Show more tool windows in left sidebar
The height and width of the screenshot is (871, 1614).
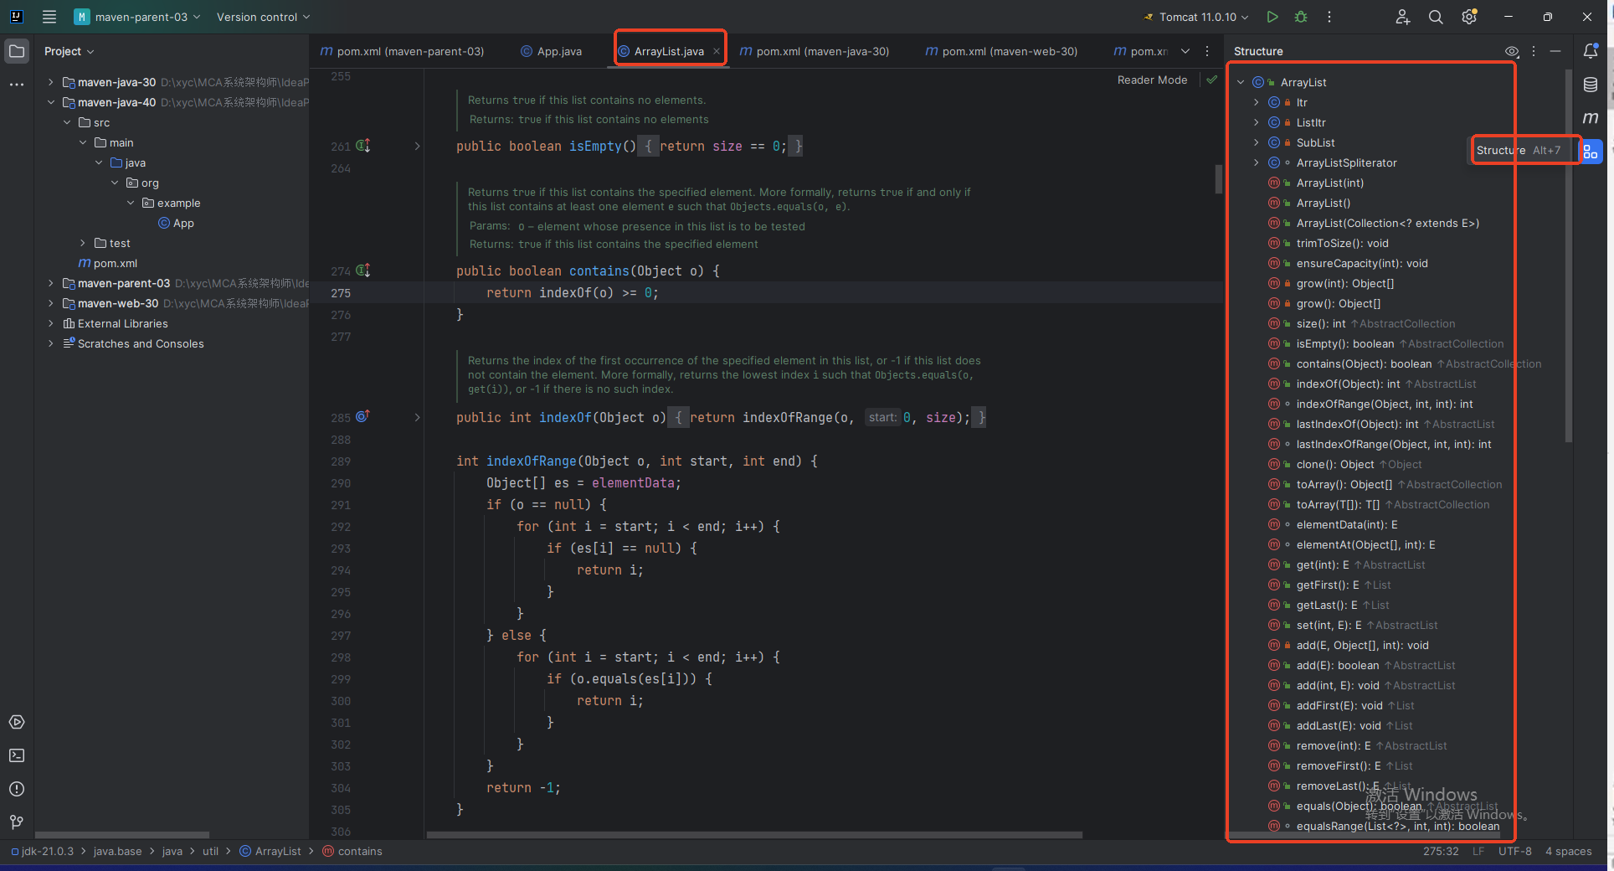tap(17, 85)
